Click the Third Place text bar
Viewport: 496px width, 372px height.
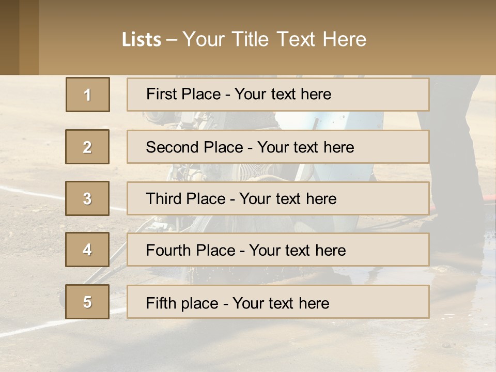(278, 198)
